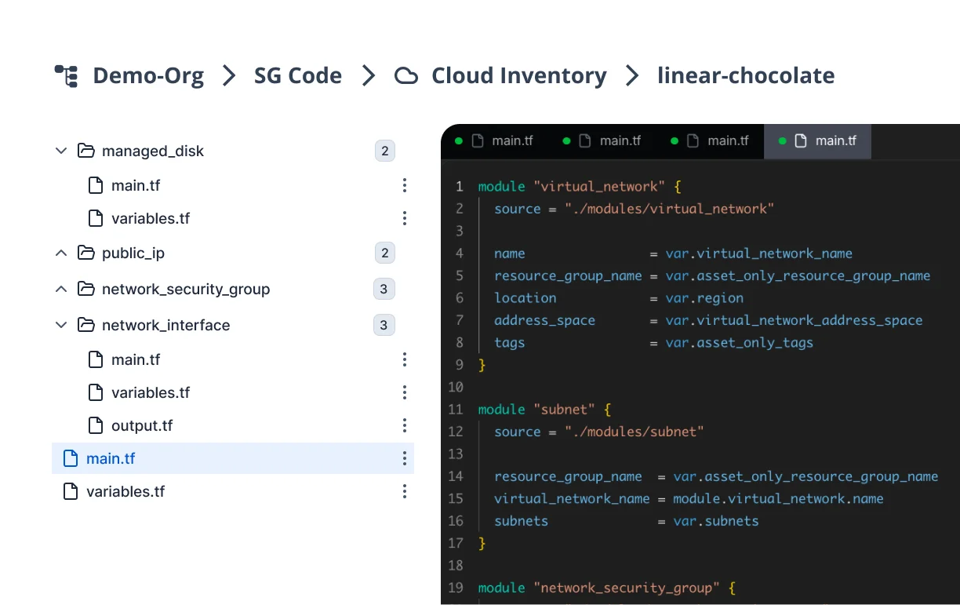The height and width of the screenshot is (605, 960).
Task: Toggle the network_security_group folder chevron
Action: pyautogui.click(x=61, y=289)
